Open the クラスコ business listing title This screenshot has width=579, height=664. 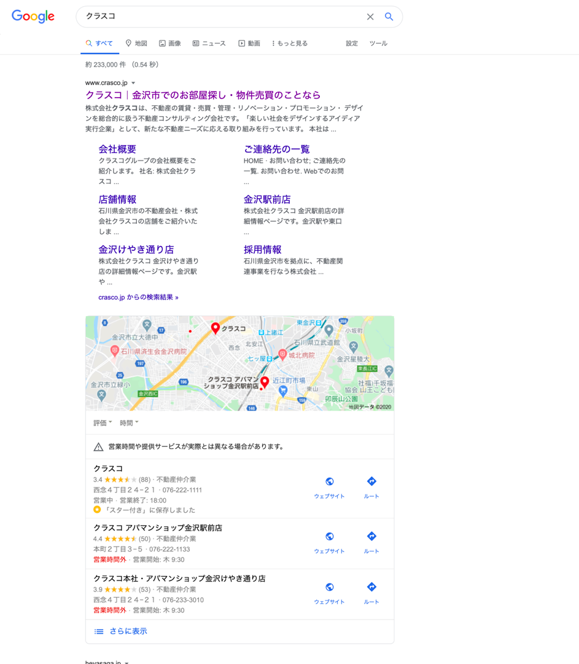[x=108, y=468]
